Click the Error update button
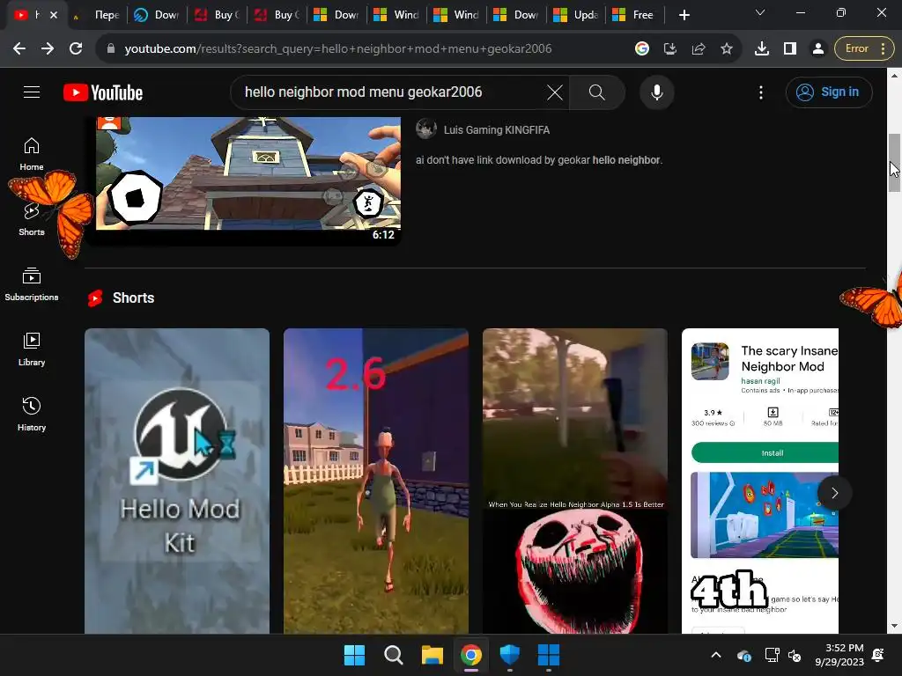This screenshot has width=902, height=676. (x=864, y=49)
